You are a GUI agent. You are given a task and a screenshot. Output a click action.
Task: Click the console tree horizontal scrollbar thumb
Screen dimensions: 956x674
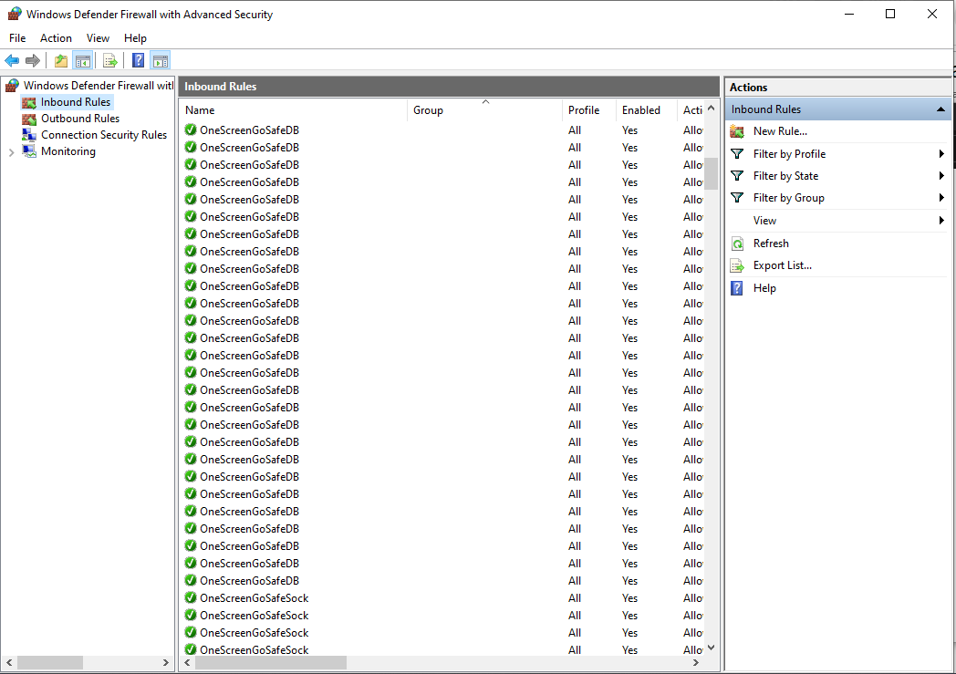point(50,662)
